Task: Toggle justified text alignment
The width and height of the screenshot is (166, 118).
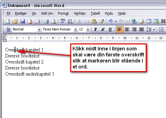Action: click(x=142, y=29)
